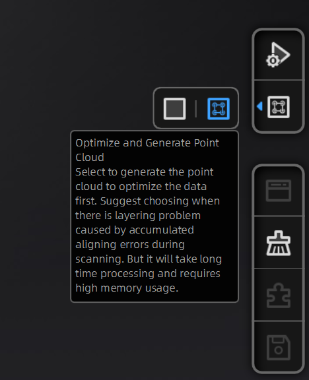Start processing with the top right triangle button
309x380 pixels.
click(278, 55)
